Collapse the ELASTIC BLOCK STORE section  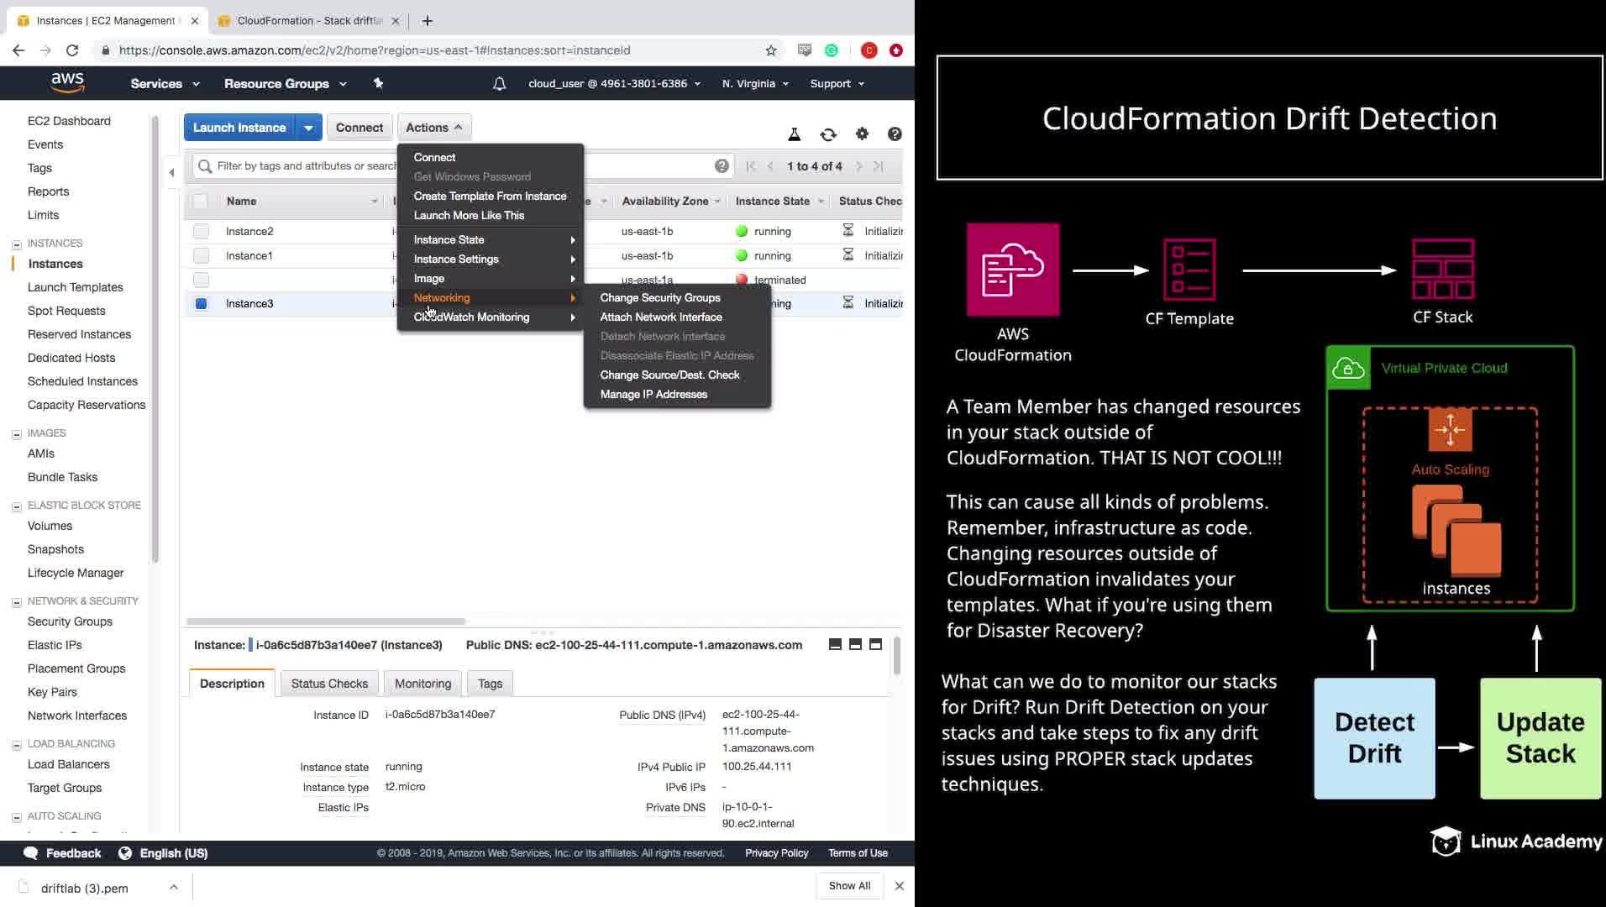click(x=16, y=506)
